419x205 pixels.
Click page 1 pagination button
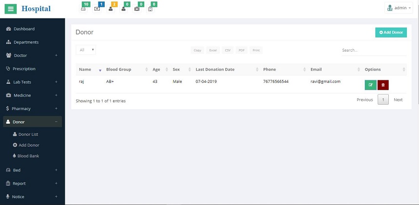click(383, 99)
